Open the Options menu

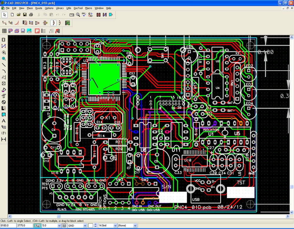(49, 8)
